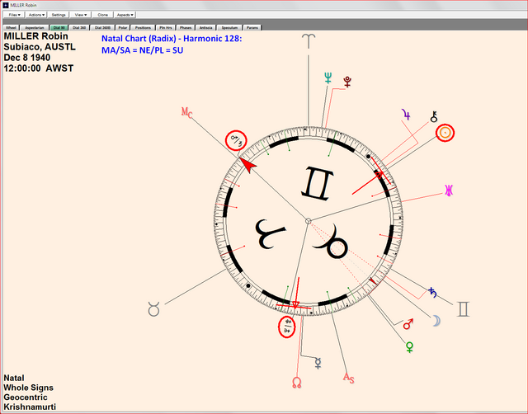528x414 pixels.
Task: Click the Mercury glyph
Action: [318, 363]
